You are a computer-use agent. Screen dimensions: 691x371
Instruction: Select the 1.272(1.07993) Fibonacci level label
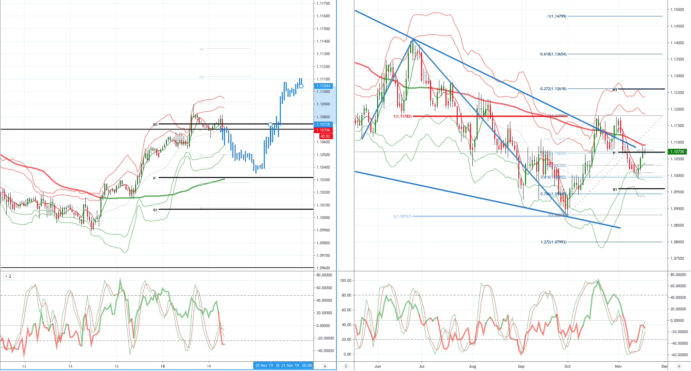point(553,242)
